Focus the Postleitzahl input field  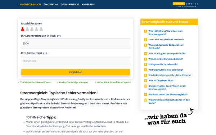(x=76, y=61)
